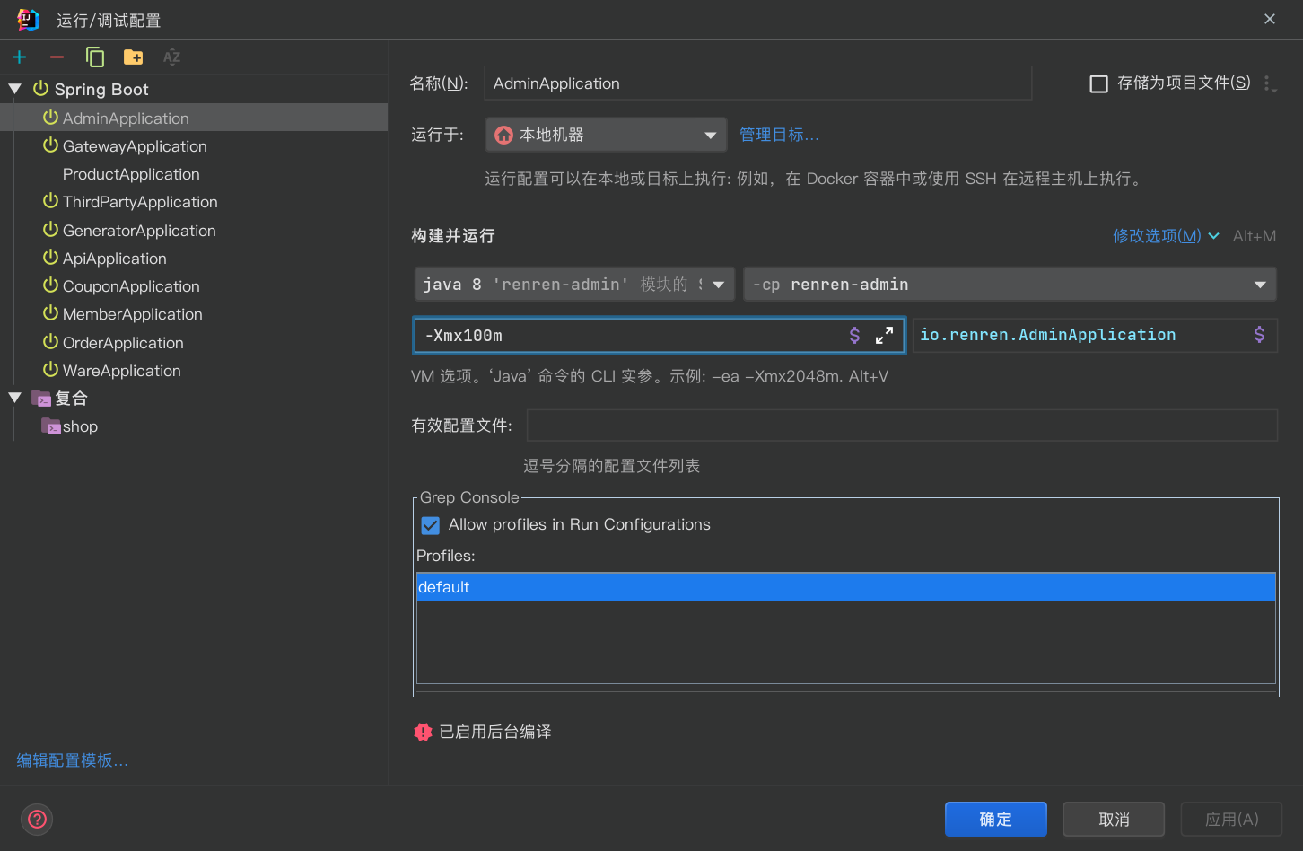The height and width of the screenshot is (851, 1303).
Task: Click the red background compilation warning icon
Action: pos(423,732)
